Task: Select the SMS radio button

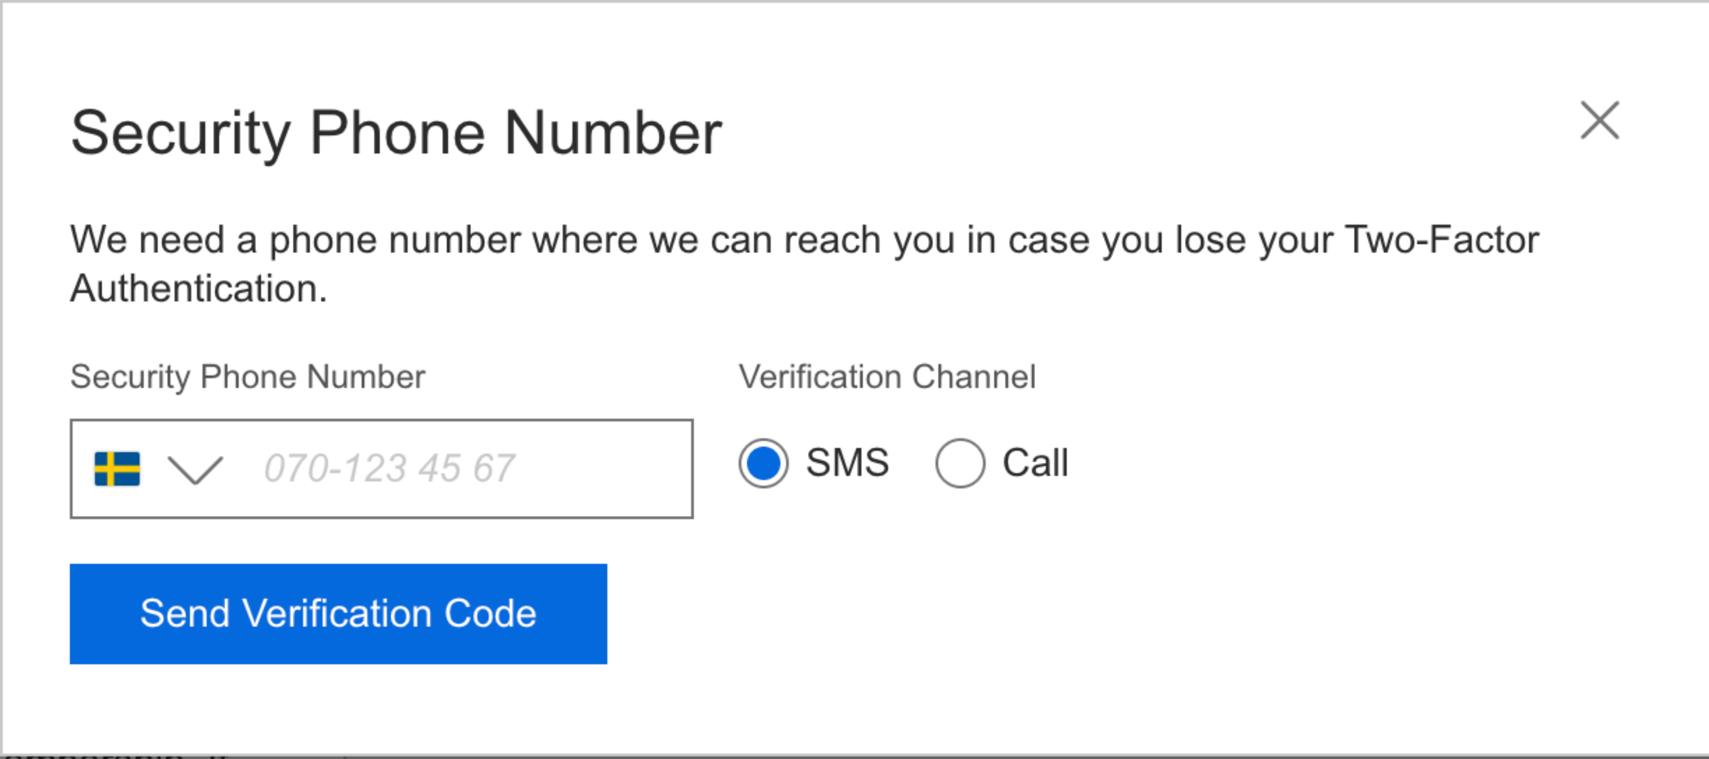Action: 763,463
